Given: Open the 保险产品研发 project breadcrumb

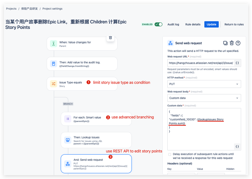Looking at the screenshot, I should (x=30, y=9).
